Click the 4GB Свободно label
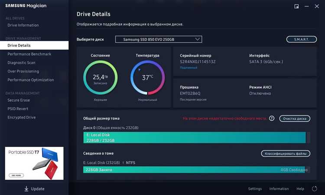The width and height of the screenshot is (325, 195). click(294, 170)
